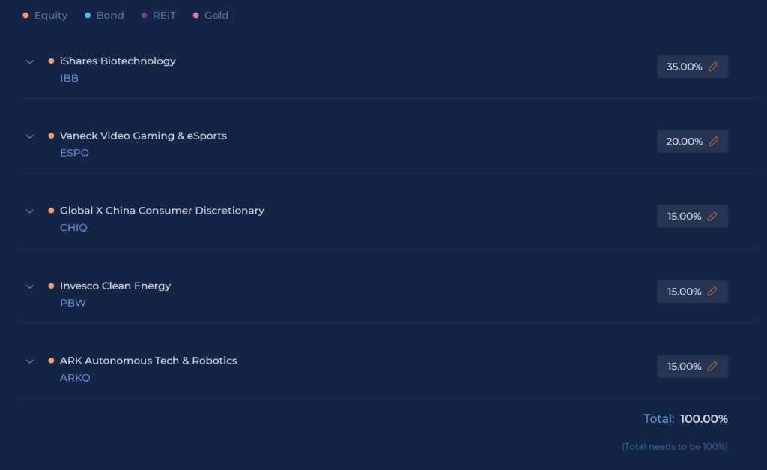
Task: Click the CHIQ 15.00% allocation field
Action: [692, 217]
